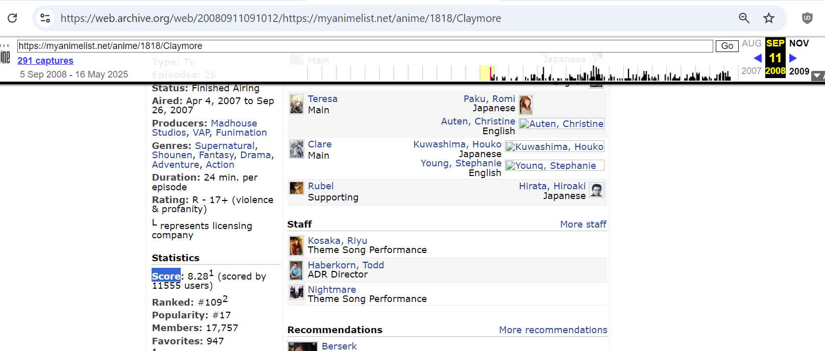Viewport: 825px width, 351px height.
Task: Reload the page with the refresh icon
Action: 12,18
